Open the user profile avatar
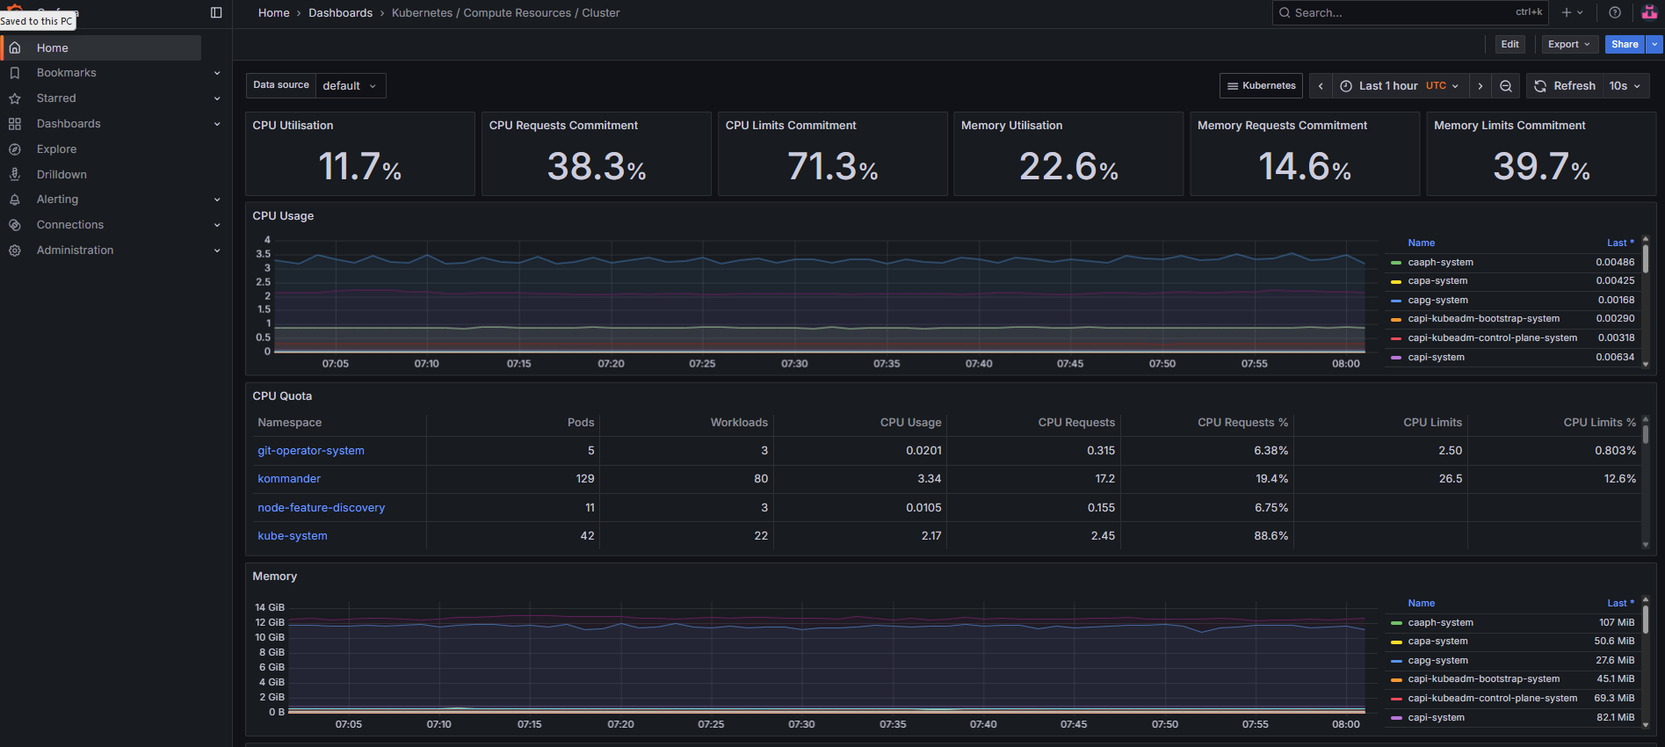This screenshot has height=747, width=1665. (1649, 12)
